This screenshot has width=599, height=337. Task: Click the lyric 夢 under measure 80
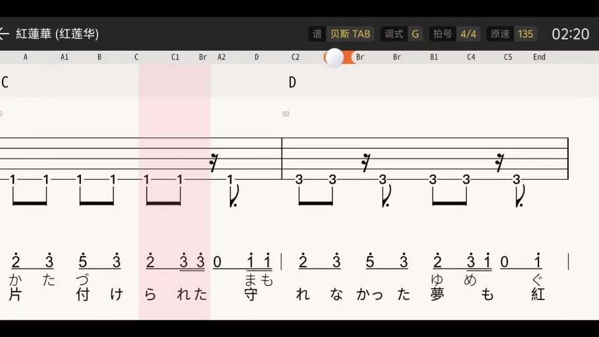438,294
